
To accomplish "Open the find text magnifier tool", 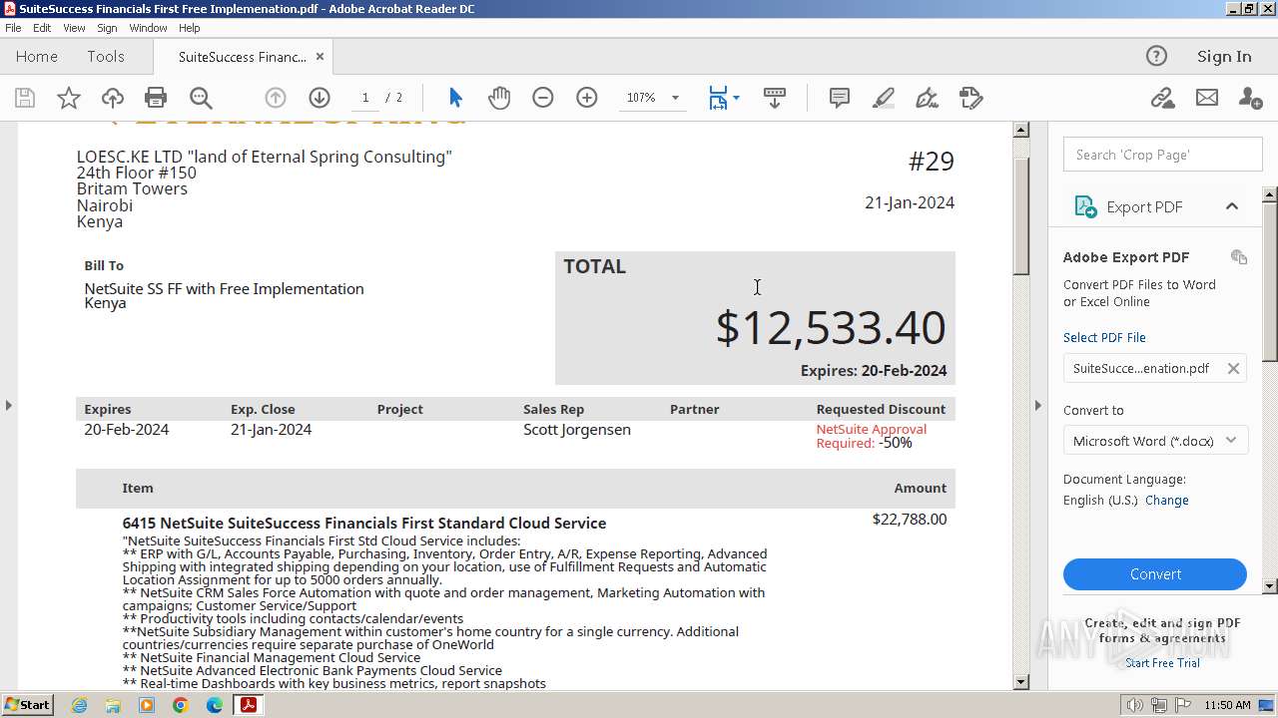I will tap(201, 98).
